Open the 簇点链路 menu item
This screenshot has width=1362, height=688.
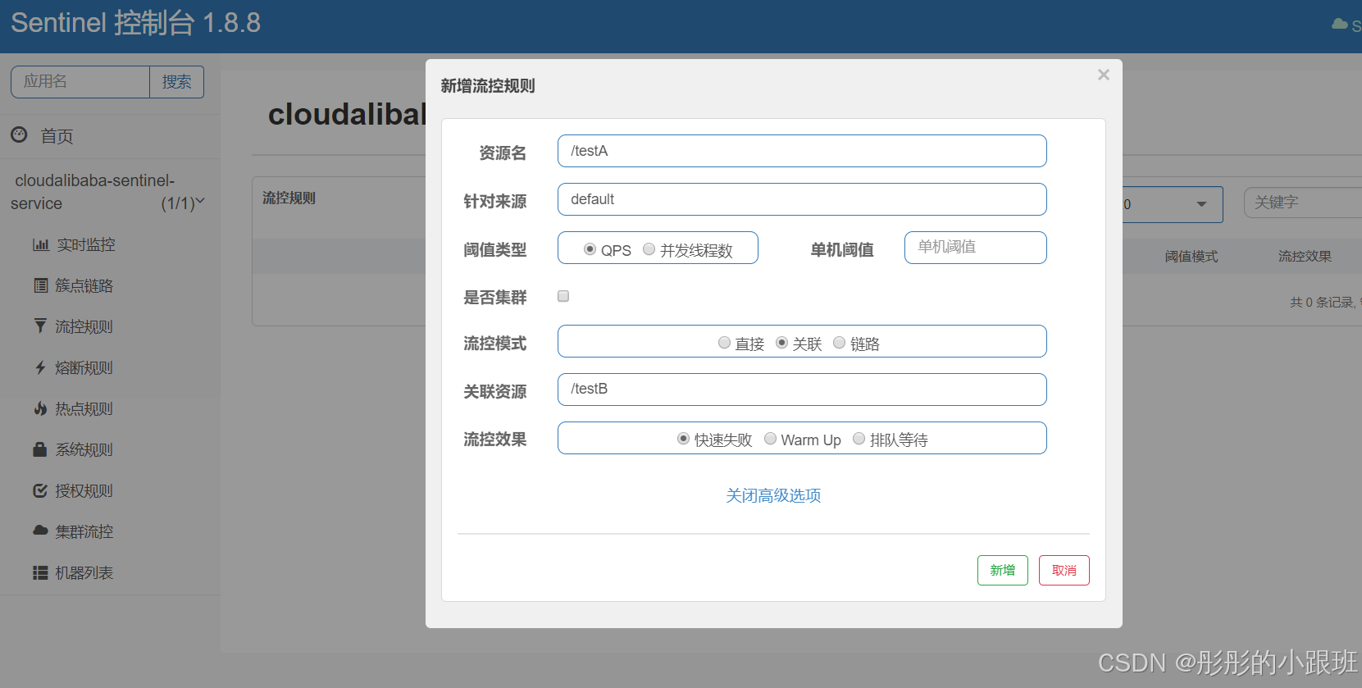click(84, 285)
